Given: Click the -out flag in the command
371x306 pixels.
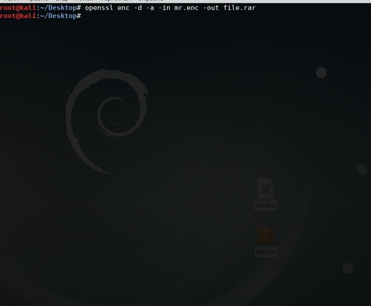Looking at the screenshot, I should [x=212, y=8].
